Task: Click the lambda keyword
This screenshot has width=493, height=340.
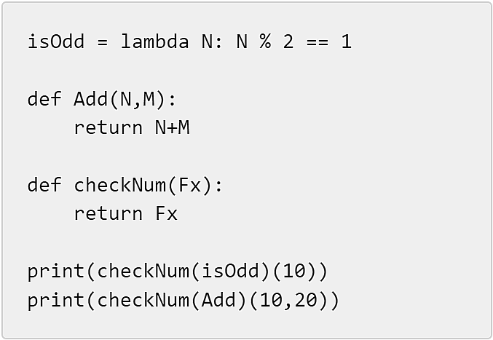Action: (154, 41)
